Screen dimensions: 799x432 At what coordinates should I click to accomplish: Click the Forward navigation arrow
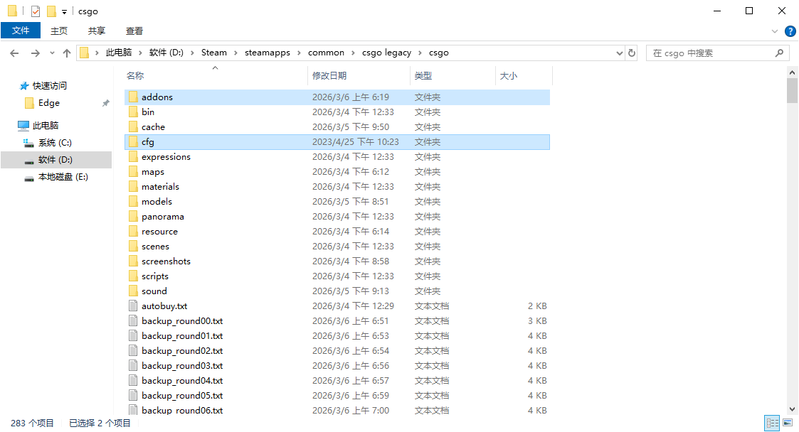click(35, 53)
